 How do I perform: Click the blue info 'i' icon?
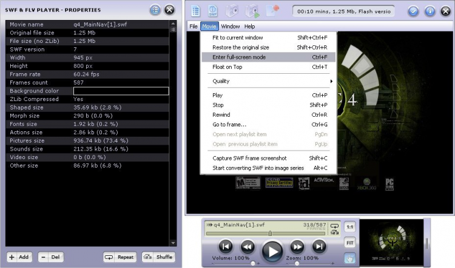click(x=430, y=11)
